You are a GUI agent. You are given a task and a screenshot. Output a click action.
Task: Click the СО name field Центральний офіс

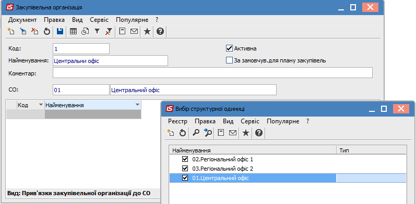tap(193, 90)
